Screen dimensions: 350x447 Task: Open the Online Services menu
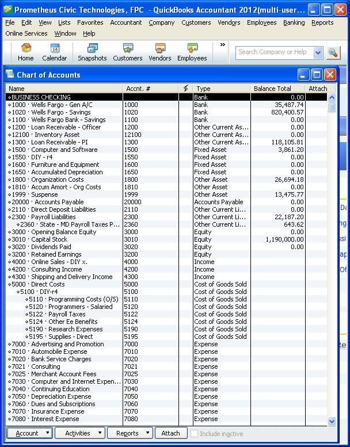pyautogui.click(x=26, y=33)
